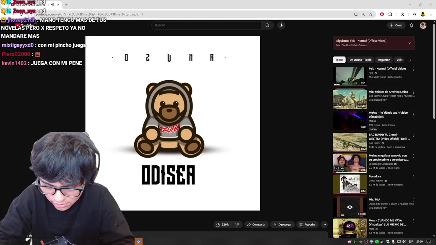Dislike the video with thumbs down
The height and width of the screenshot is (245, 436).
point(237,225)
